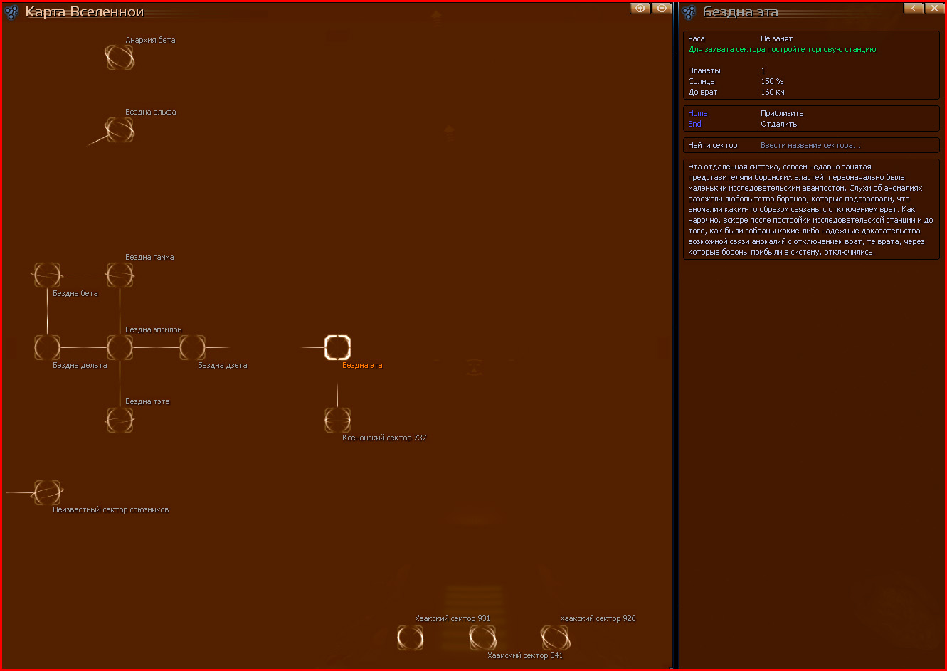Select the Бездна бета sector icon

click(47, 275)
